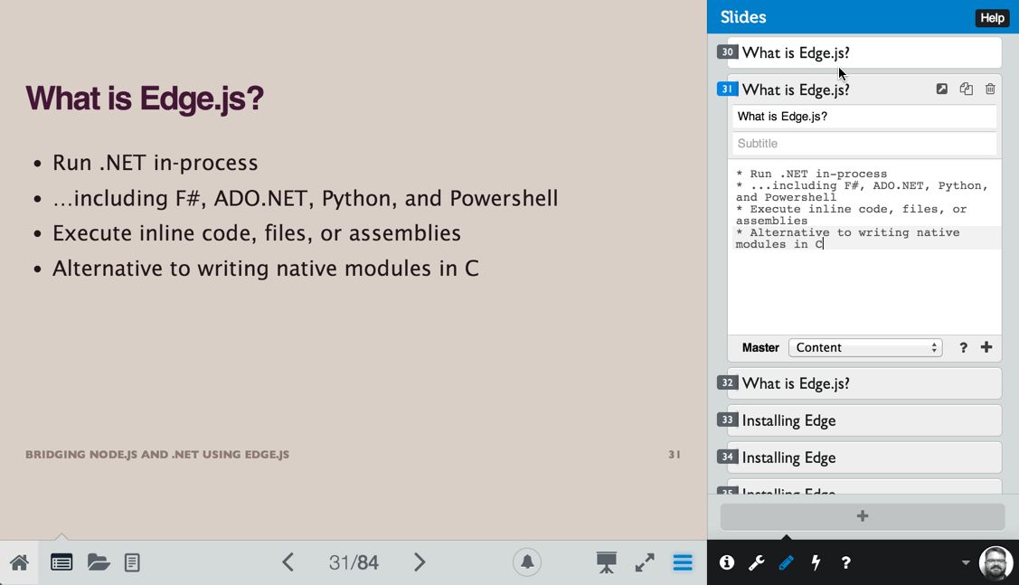Open the folder icon in bottom toolbar
The height and width of the screenshot is (585, 1019).
click(99, 562)
